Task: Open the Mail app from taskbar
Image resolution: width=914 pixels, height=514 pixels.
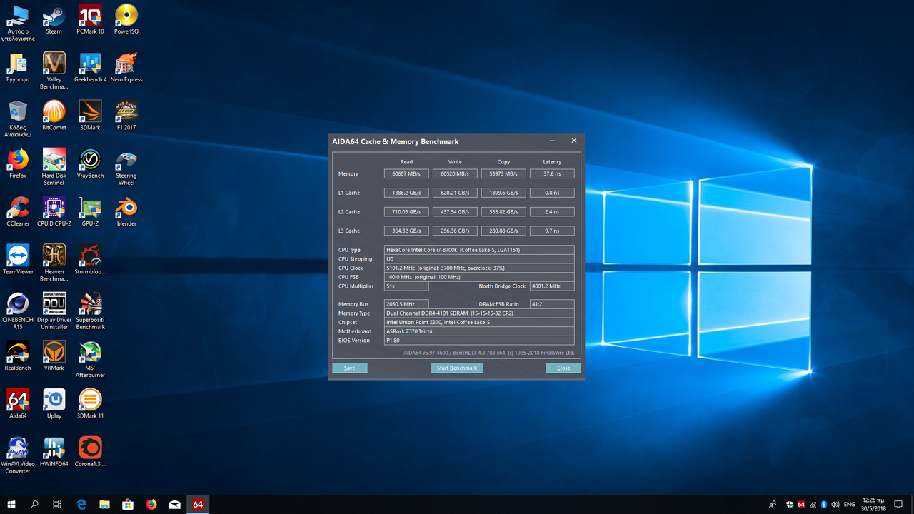Action: [x=175, y=504]
